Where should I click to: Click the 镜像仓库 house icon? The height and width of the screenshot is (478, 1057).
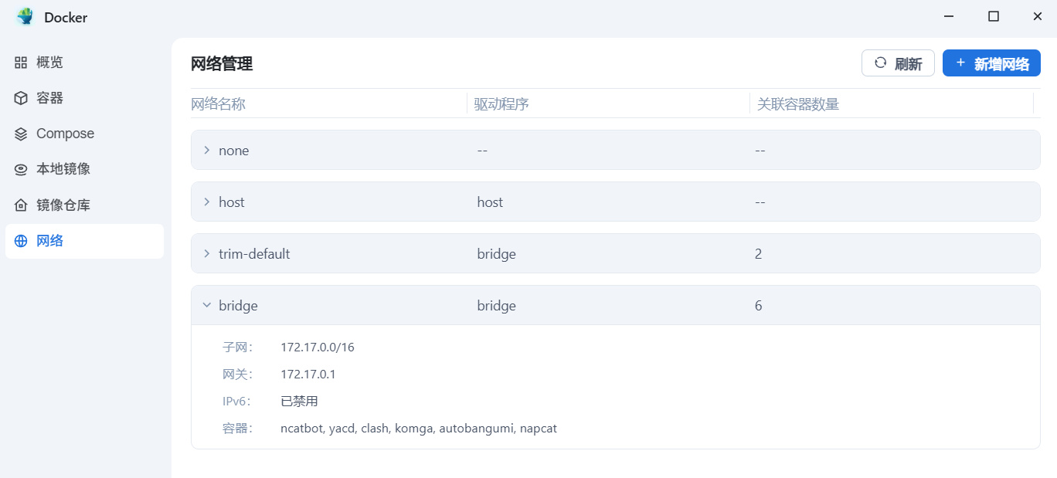21,205
